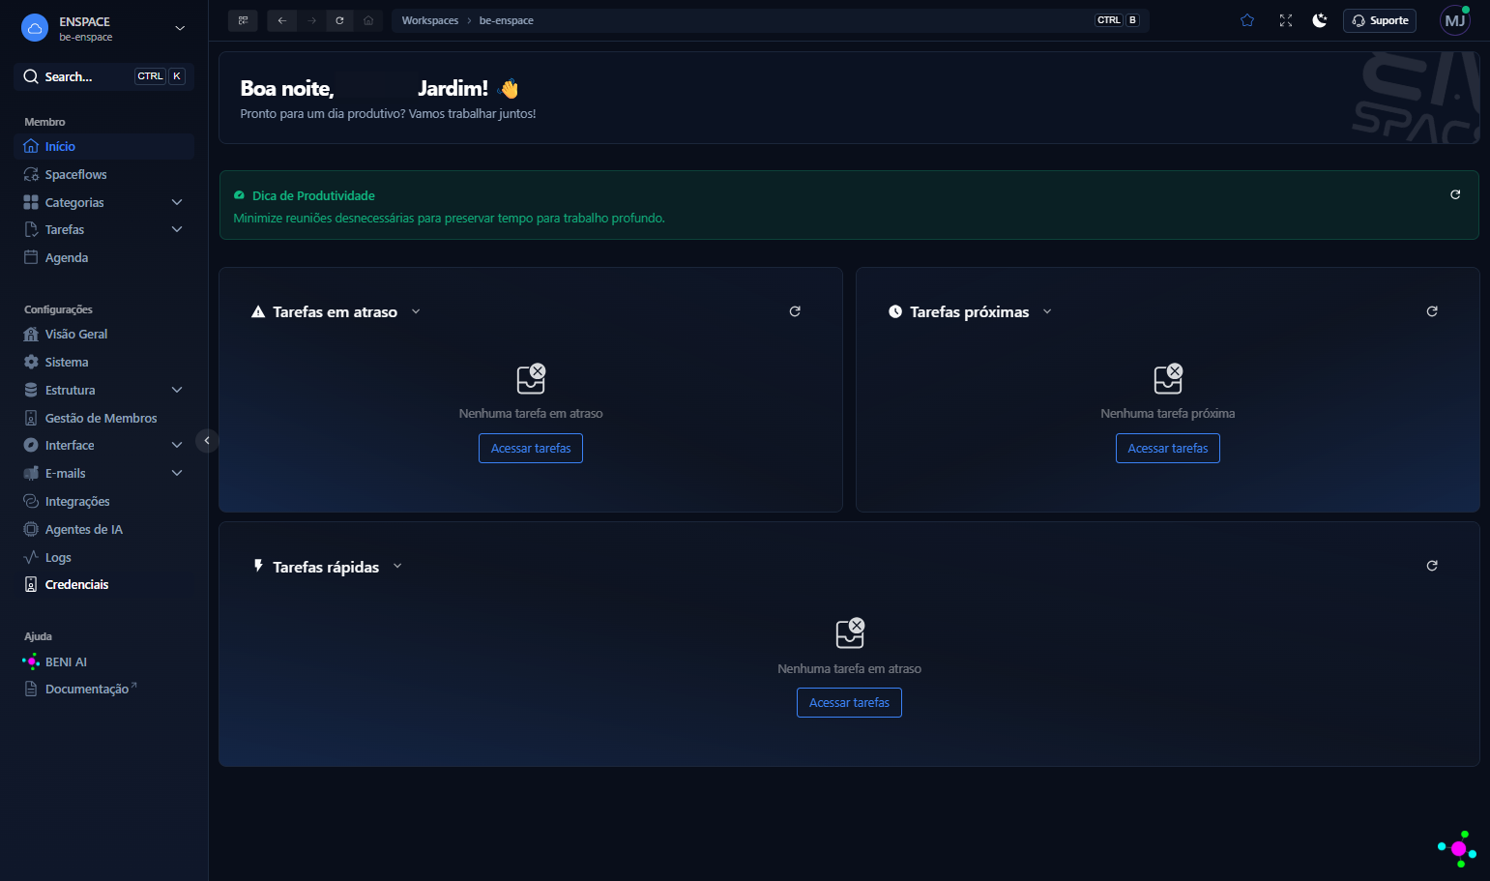Open Credenciais page

point(104,584)
